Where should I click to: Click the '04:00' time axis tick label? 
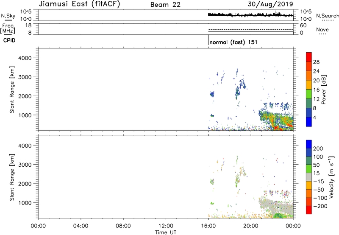click(x=81, y=226)
